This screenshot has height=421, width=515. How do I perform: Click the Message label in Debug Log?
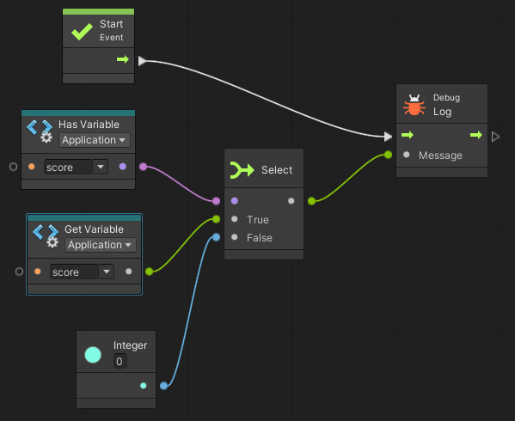[x=440, y=156]
